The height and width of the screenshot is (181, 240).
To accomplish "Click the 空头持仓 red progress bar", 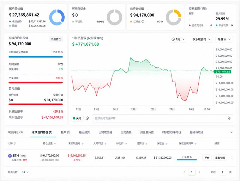I will coord(36,83).
